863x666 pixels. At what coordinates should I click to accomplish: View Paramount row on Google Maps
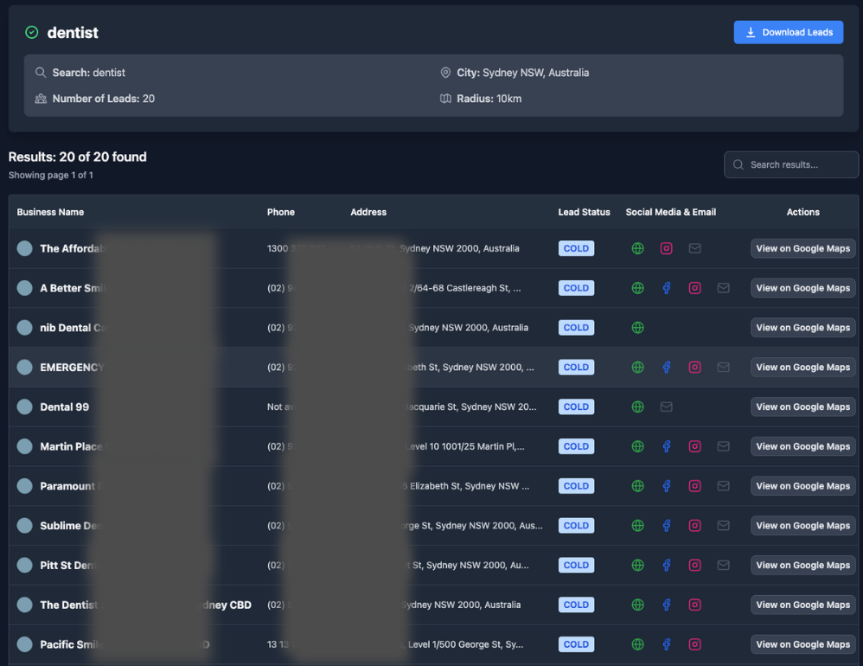802,486
